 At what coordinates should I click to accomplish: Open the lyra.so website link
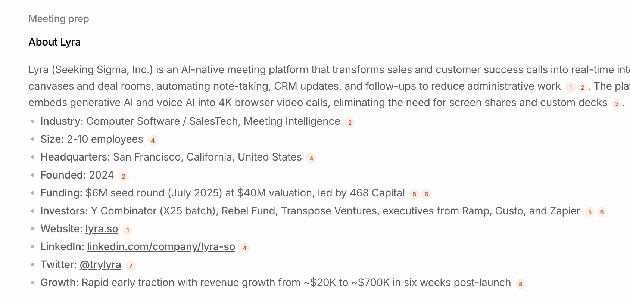(102, 229)
